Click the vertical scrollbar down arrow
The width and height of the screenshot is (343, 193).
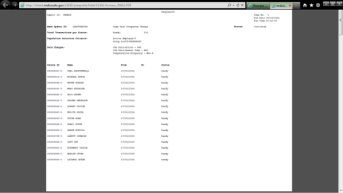(341, 191)
